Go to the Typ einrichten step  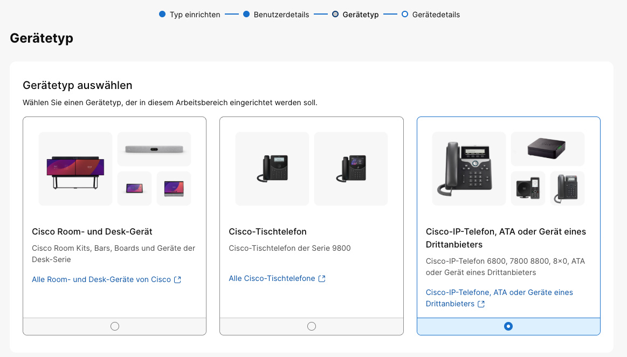click(x=190, y=15)
